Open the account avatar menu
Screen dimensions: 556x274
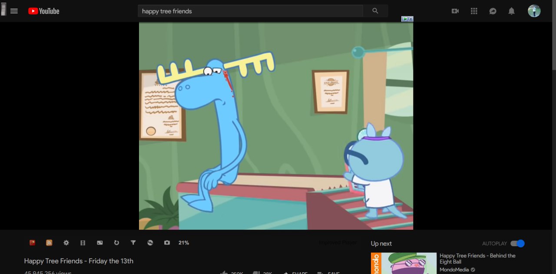pyautogui.click(x=534, y=11)
